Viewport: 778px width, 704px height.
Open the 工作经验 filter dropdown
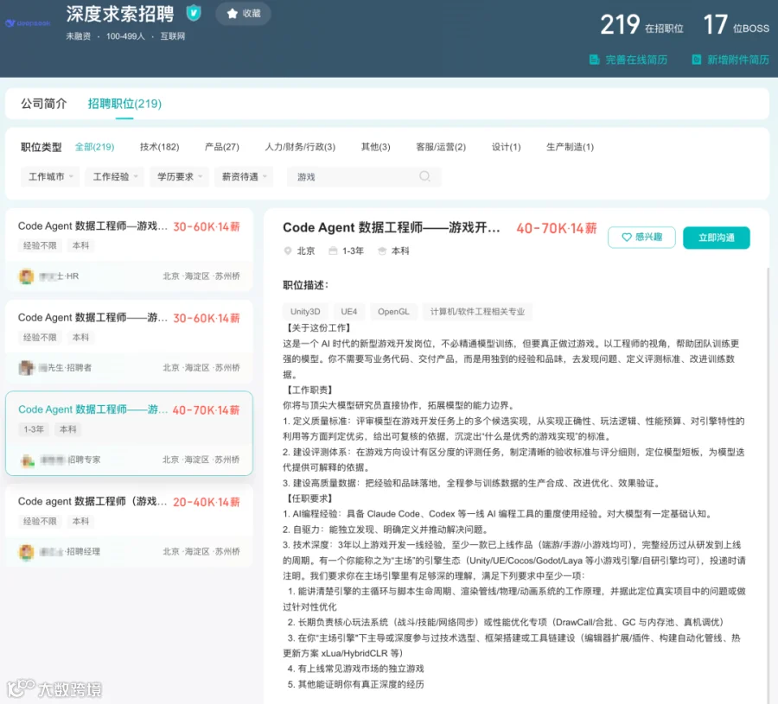click(115, 176)
